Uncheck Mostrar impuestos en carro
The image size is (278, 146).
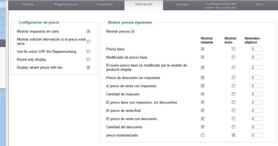click(88, 32)
